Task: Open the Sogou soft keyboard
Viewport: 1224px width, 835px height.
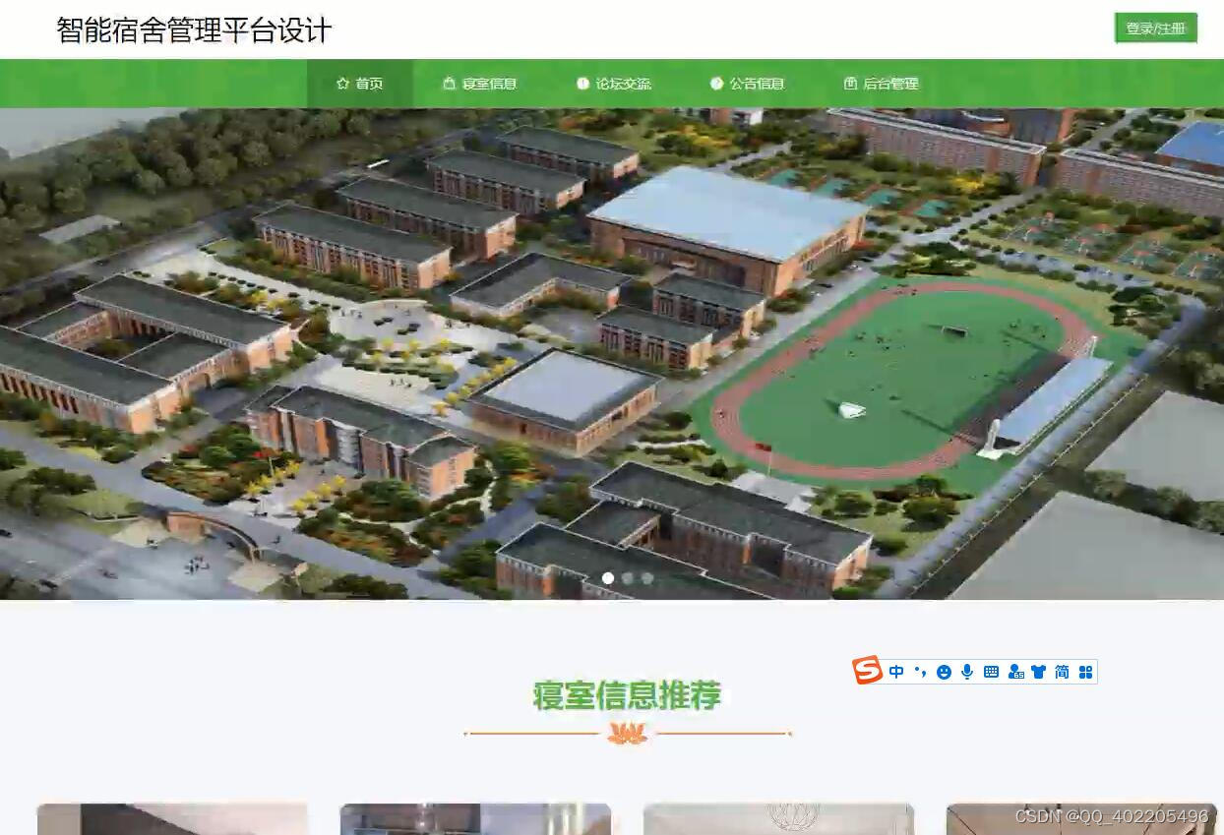Action: click(991, 672)
